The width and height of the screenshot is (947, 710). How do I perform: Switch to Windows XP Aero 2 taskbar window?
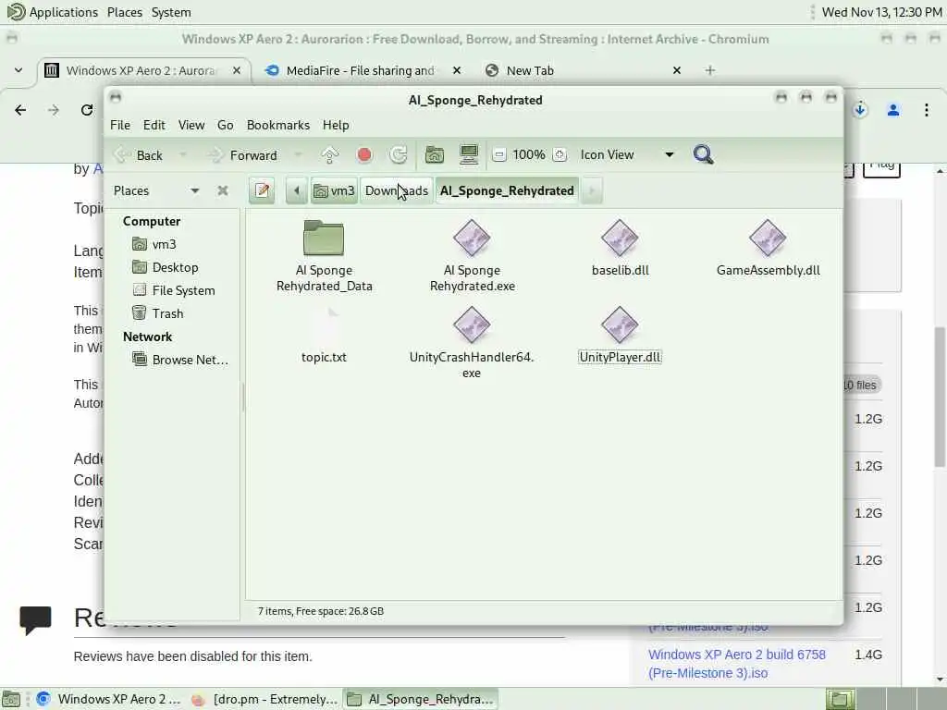coord(109,699)
